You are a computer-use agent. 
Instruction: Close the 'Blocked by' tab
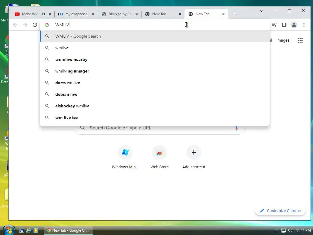(x=137, y=14)
